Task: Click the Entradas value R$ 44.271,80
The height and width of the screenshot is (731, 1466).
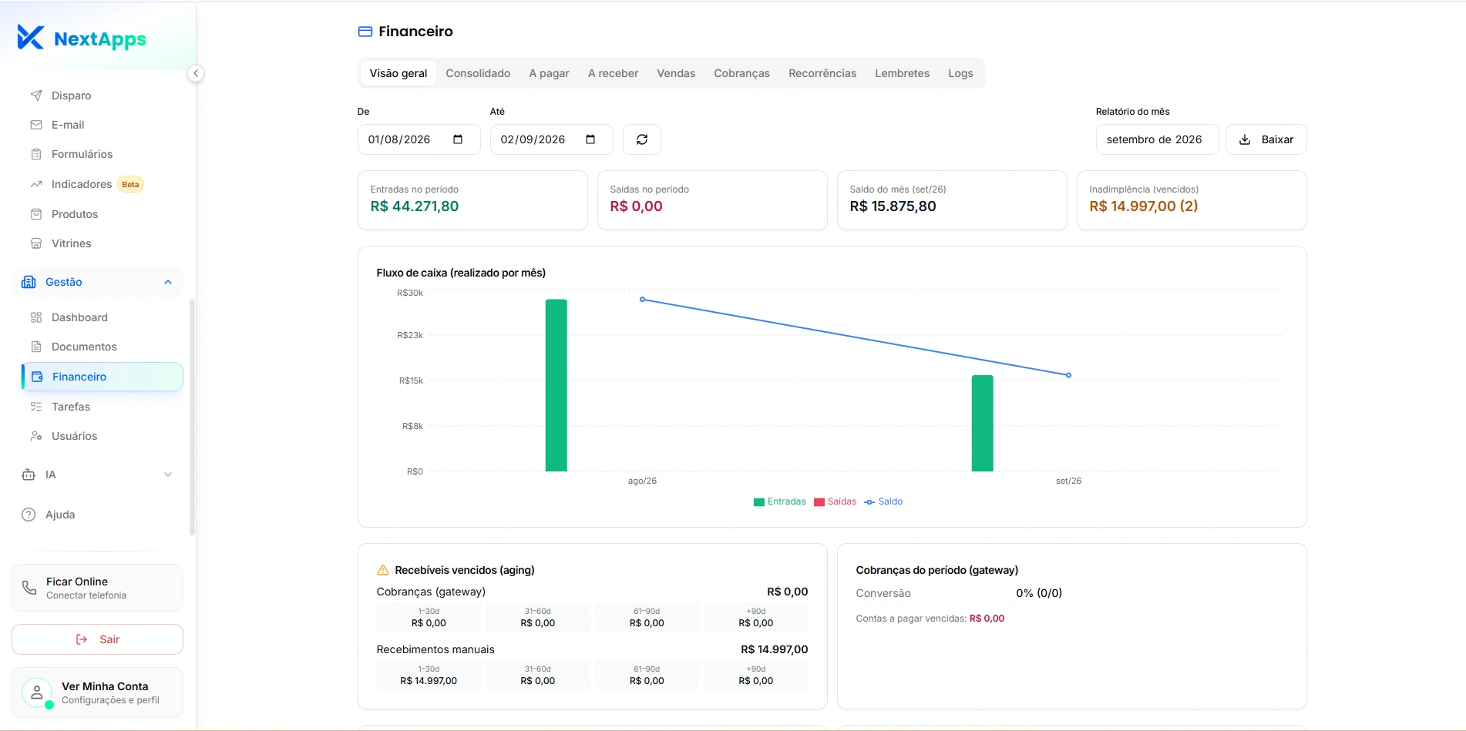Action: (415, 206)
